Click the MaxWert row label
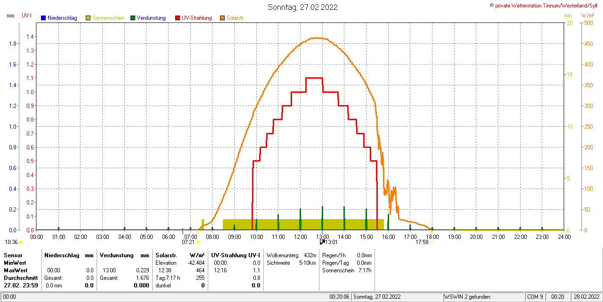 pyautogui.click(x=16, y=270)
